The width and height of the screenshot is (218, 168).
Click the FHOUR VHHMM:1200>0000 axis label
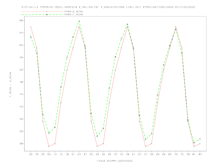point(115,161)
